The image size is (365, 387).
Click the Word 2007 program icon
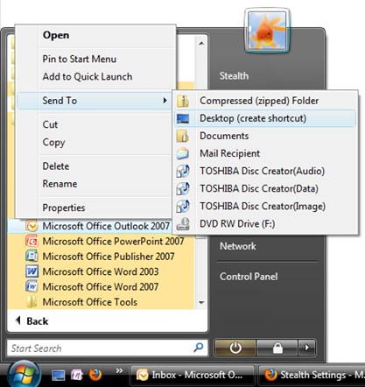click(x=32, y=286)
